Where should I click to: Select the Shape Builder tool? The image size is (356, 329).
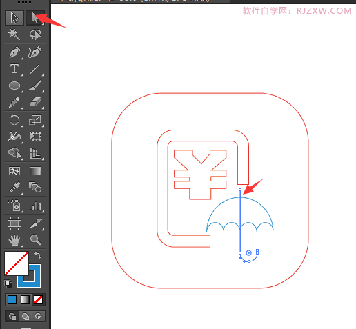[x=14, y=153]
